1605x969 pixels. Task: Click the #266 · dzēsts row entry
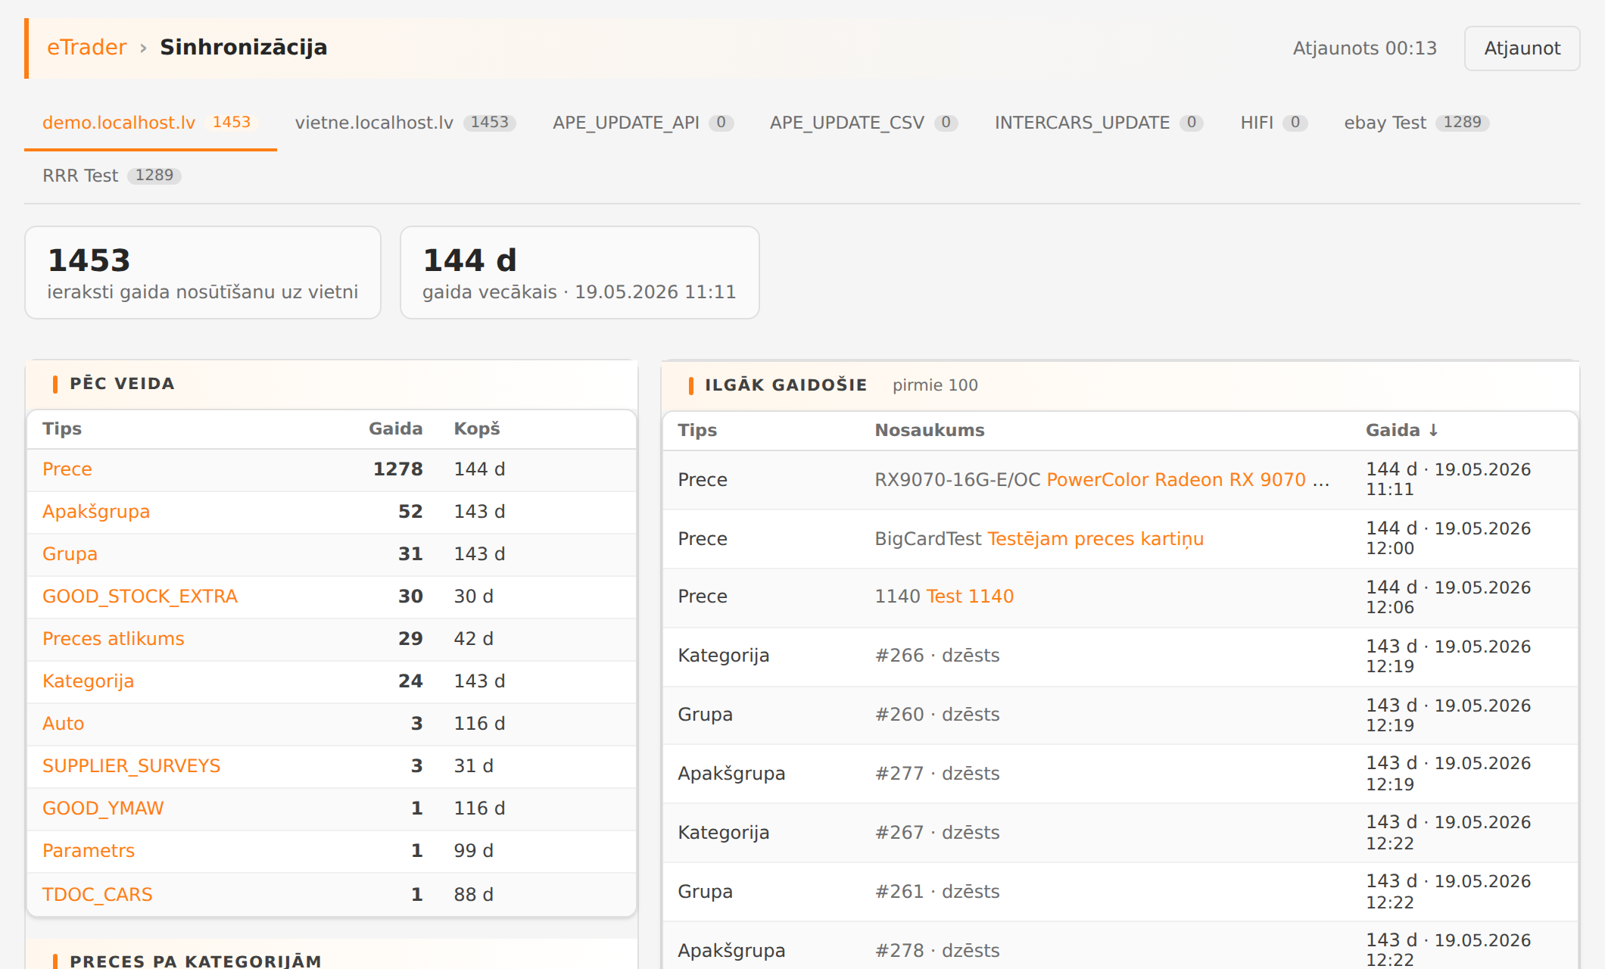(x=937, y=656)
